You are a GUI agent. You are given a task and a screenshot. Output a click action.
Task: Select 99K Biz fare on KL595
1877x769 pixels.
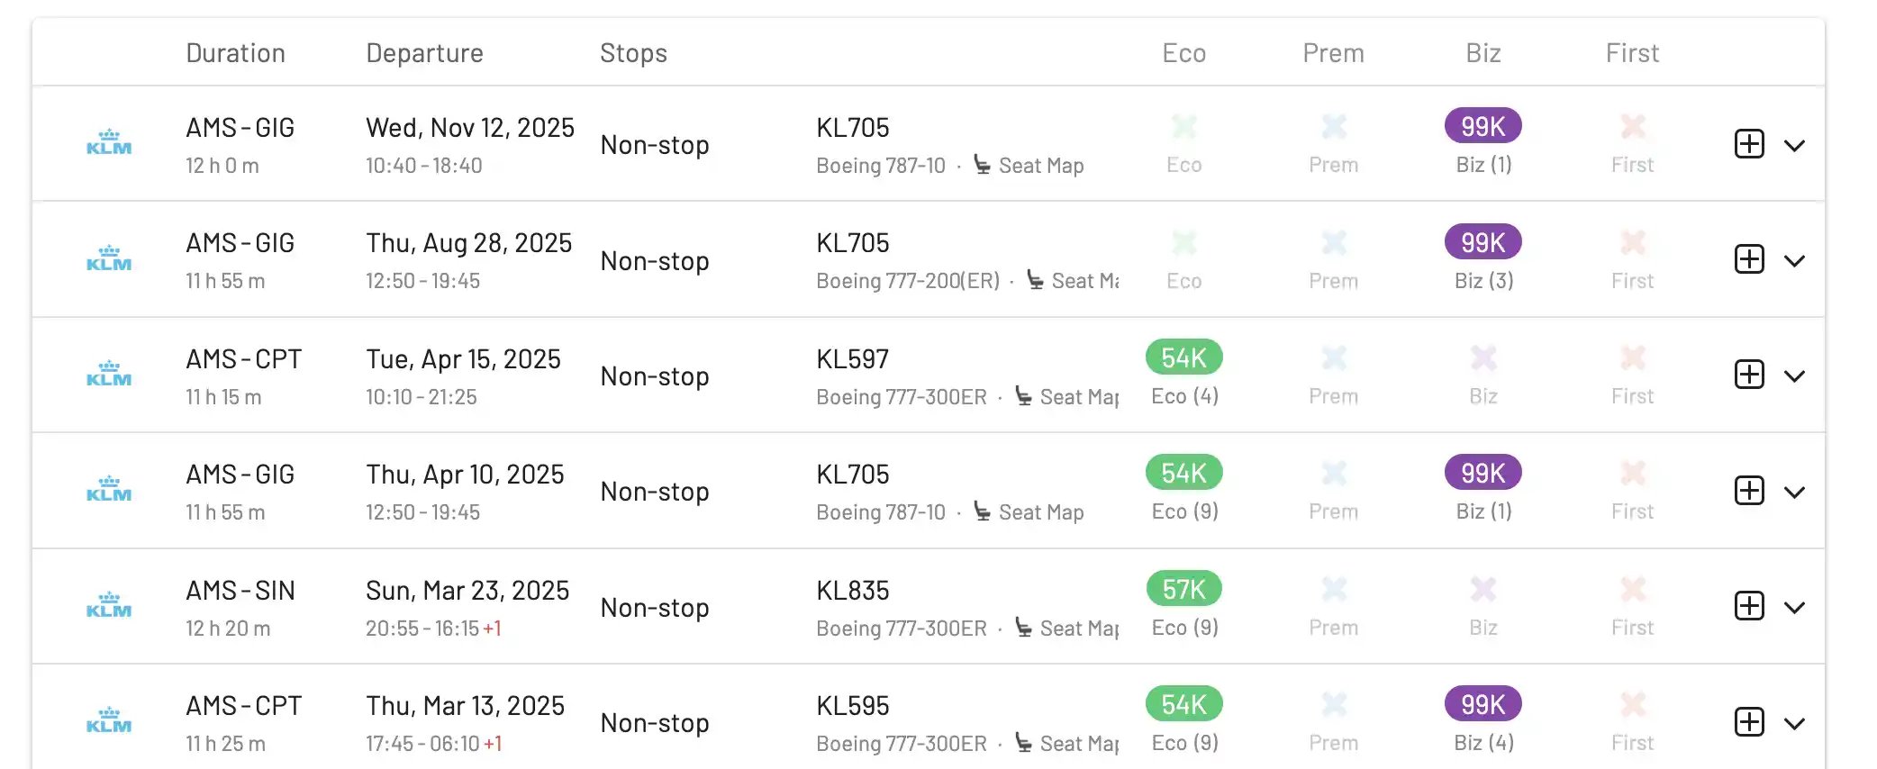(x=1483, y=704)
